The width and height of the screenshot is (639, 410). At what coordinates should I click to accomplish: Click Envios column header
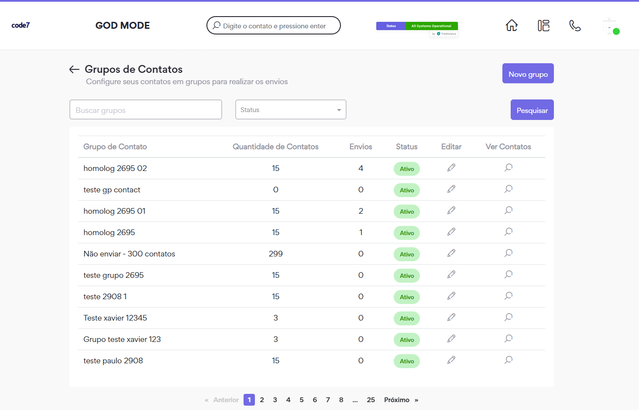(x=361, y=147)
